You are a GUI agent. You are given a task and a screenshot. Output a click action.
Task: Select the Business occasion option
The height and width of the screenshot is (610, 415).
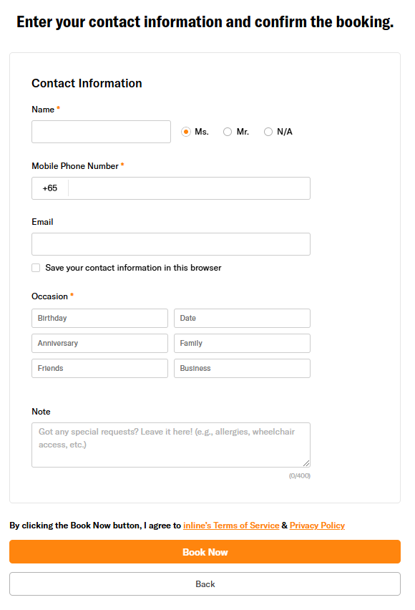coord(242,368)
